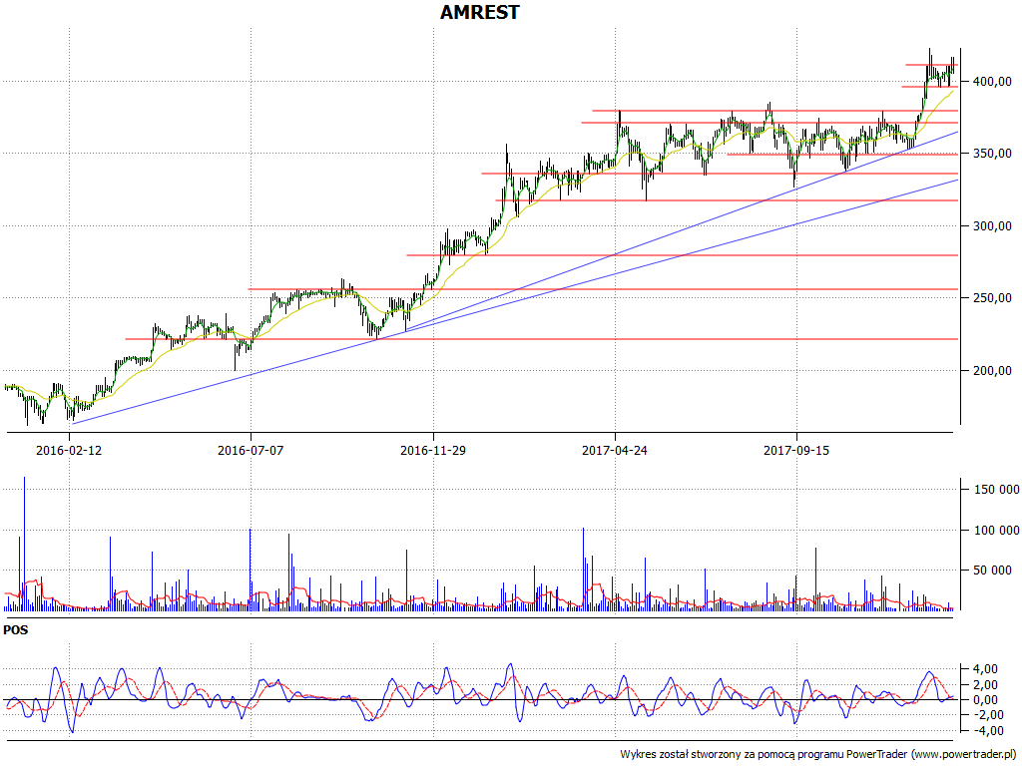Select the 4,00 oscillator axis label

[984, 669]
